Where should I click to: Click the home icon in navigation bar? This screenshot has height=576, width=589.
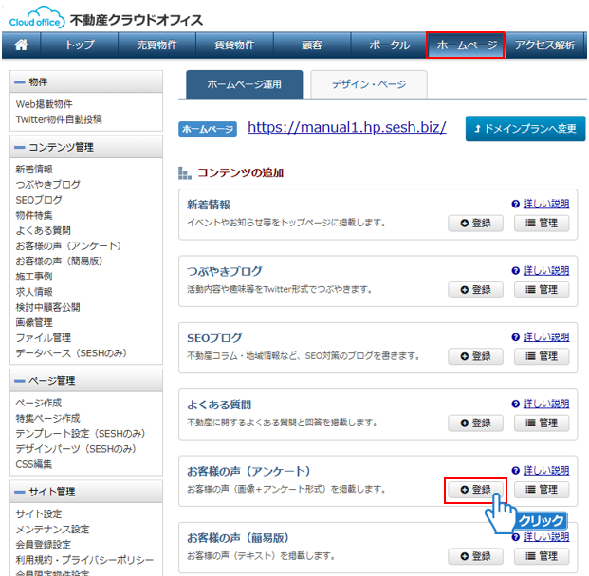click(22, 45)
